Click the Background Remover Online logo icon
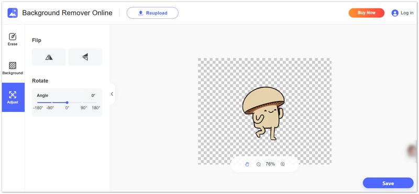419x194 pixels. 13,13
